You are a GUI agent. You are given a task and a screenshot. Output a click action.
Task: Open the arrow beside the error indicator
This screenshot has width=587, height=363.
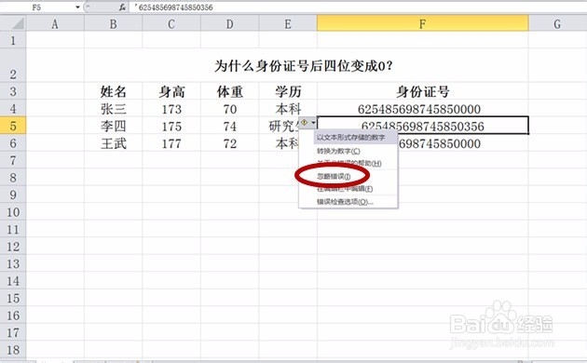[313, 123]
